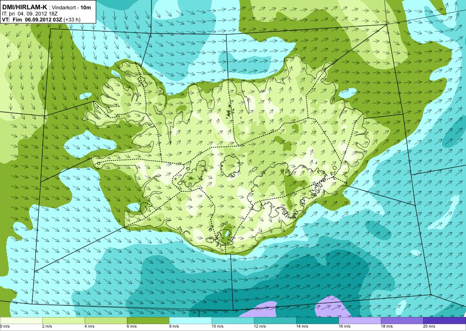Image resolution: width=466 pixels, height=331 pixels.
Task: Click the '6 m/s' legend label
Action: coord(132,326)
